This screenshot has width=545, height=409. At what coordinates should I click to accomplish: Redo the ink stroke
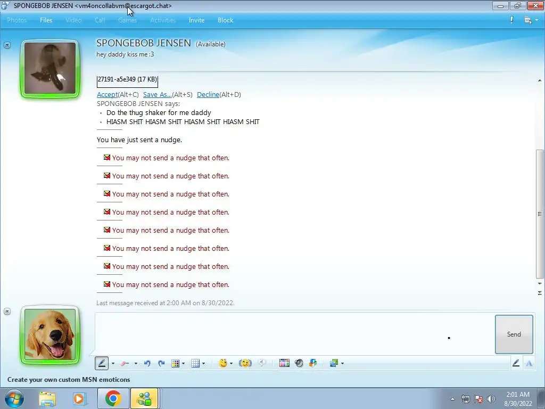(x=161, y=363)
